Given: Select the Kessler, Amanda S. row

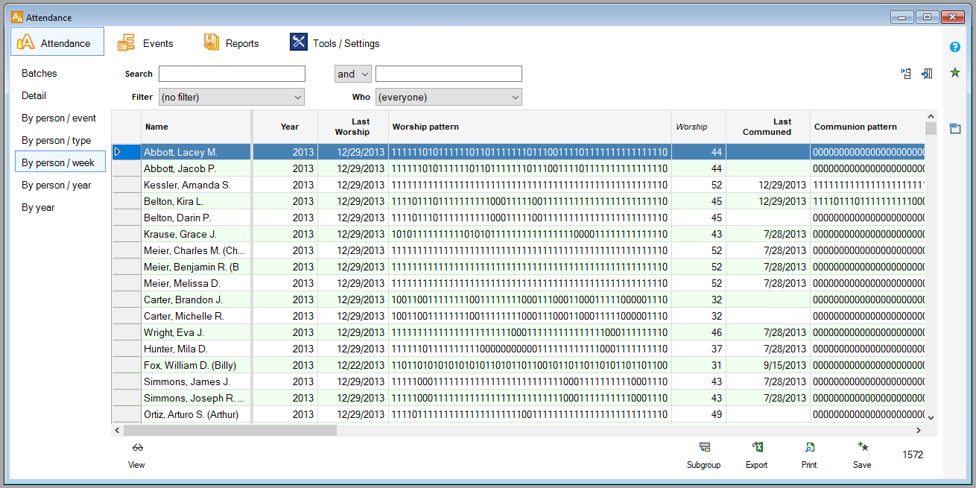Looking at the screenshot, I should tap(187, 185).
